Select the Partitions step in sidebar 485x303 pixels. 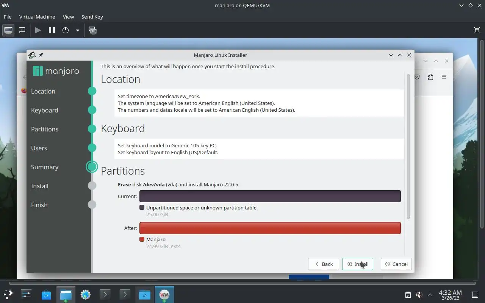tap(45, 129)
